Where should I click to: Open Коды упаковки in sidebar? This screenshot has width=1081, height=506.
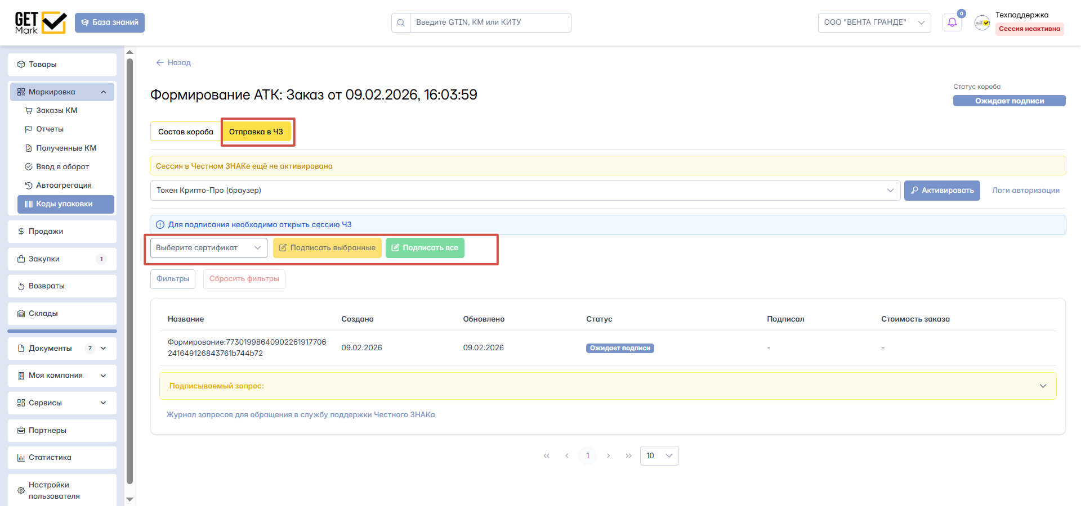pyautogui.click(x=66, y=204)
